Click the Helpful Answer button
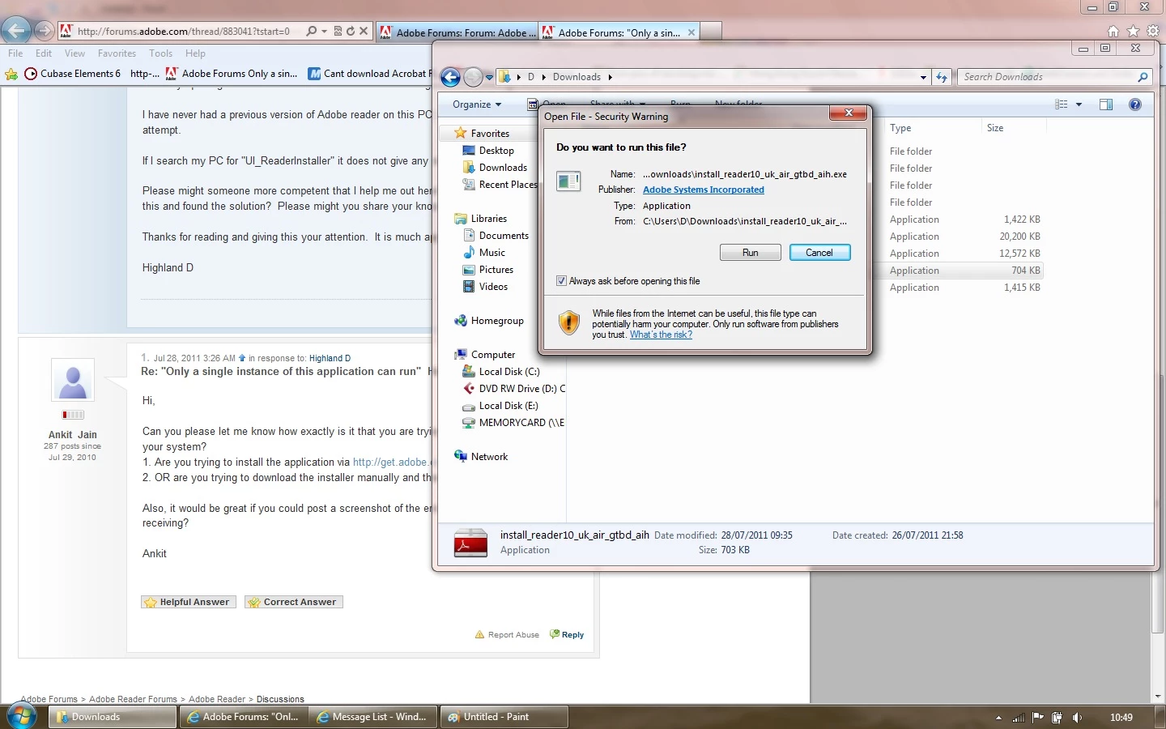1166x729 pixels. 189,602
